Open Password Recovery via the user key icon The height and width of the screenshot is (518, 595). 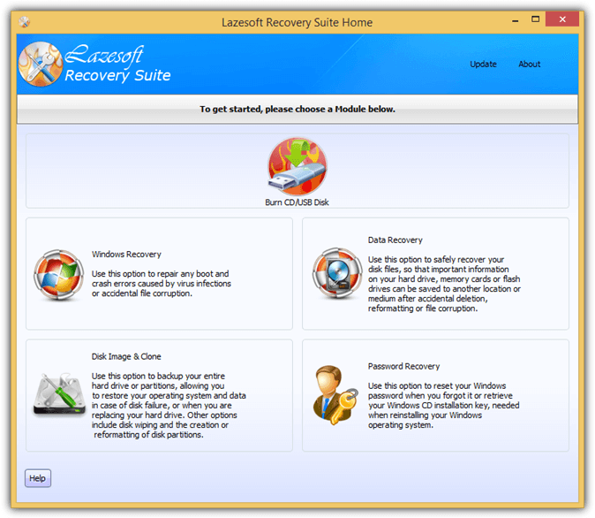coord(336,395)
